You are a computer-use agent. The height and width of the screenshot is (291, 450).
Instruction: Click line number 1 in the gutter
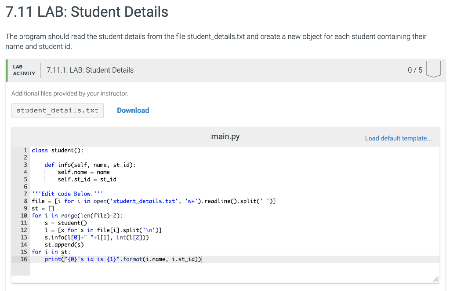[x=25, y=150]
